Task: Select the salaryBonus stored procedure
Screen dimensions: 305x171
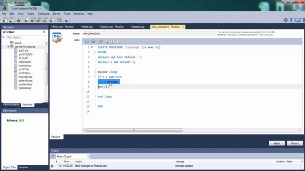Action: (25, 81)
